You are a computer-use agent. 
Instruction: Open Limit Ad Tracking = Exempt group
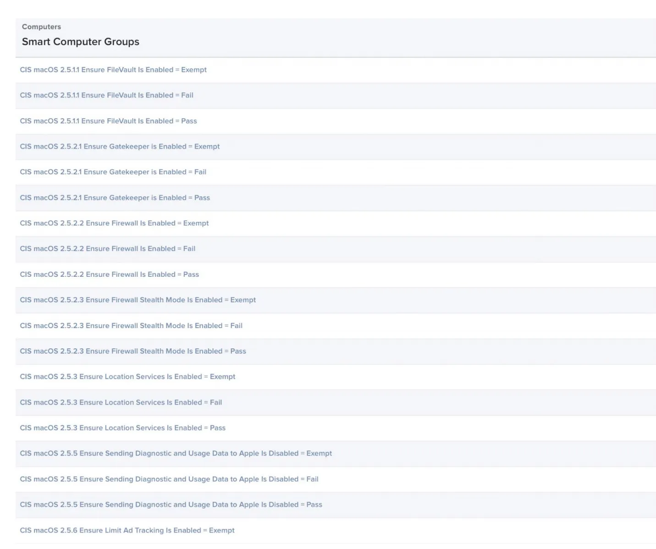127,530
